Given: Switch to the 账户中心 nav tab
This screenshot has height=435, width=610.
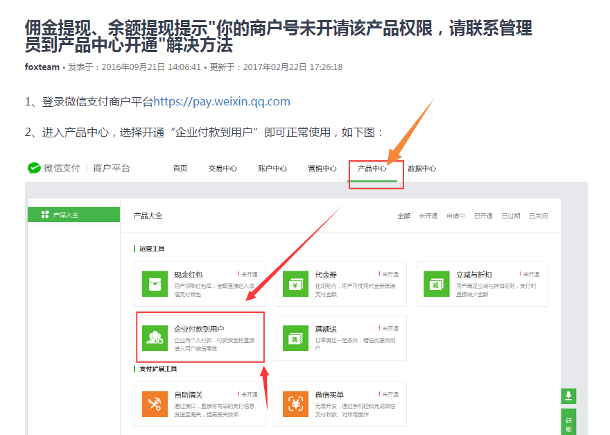Looking at the screenshot, I should (272, 169).
